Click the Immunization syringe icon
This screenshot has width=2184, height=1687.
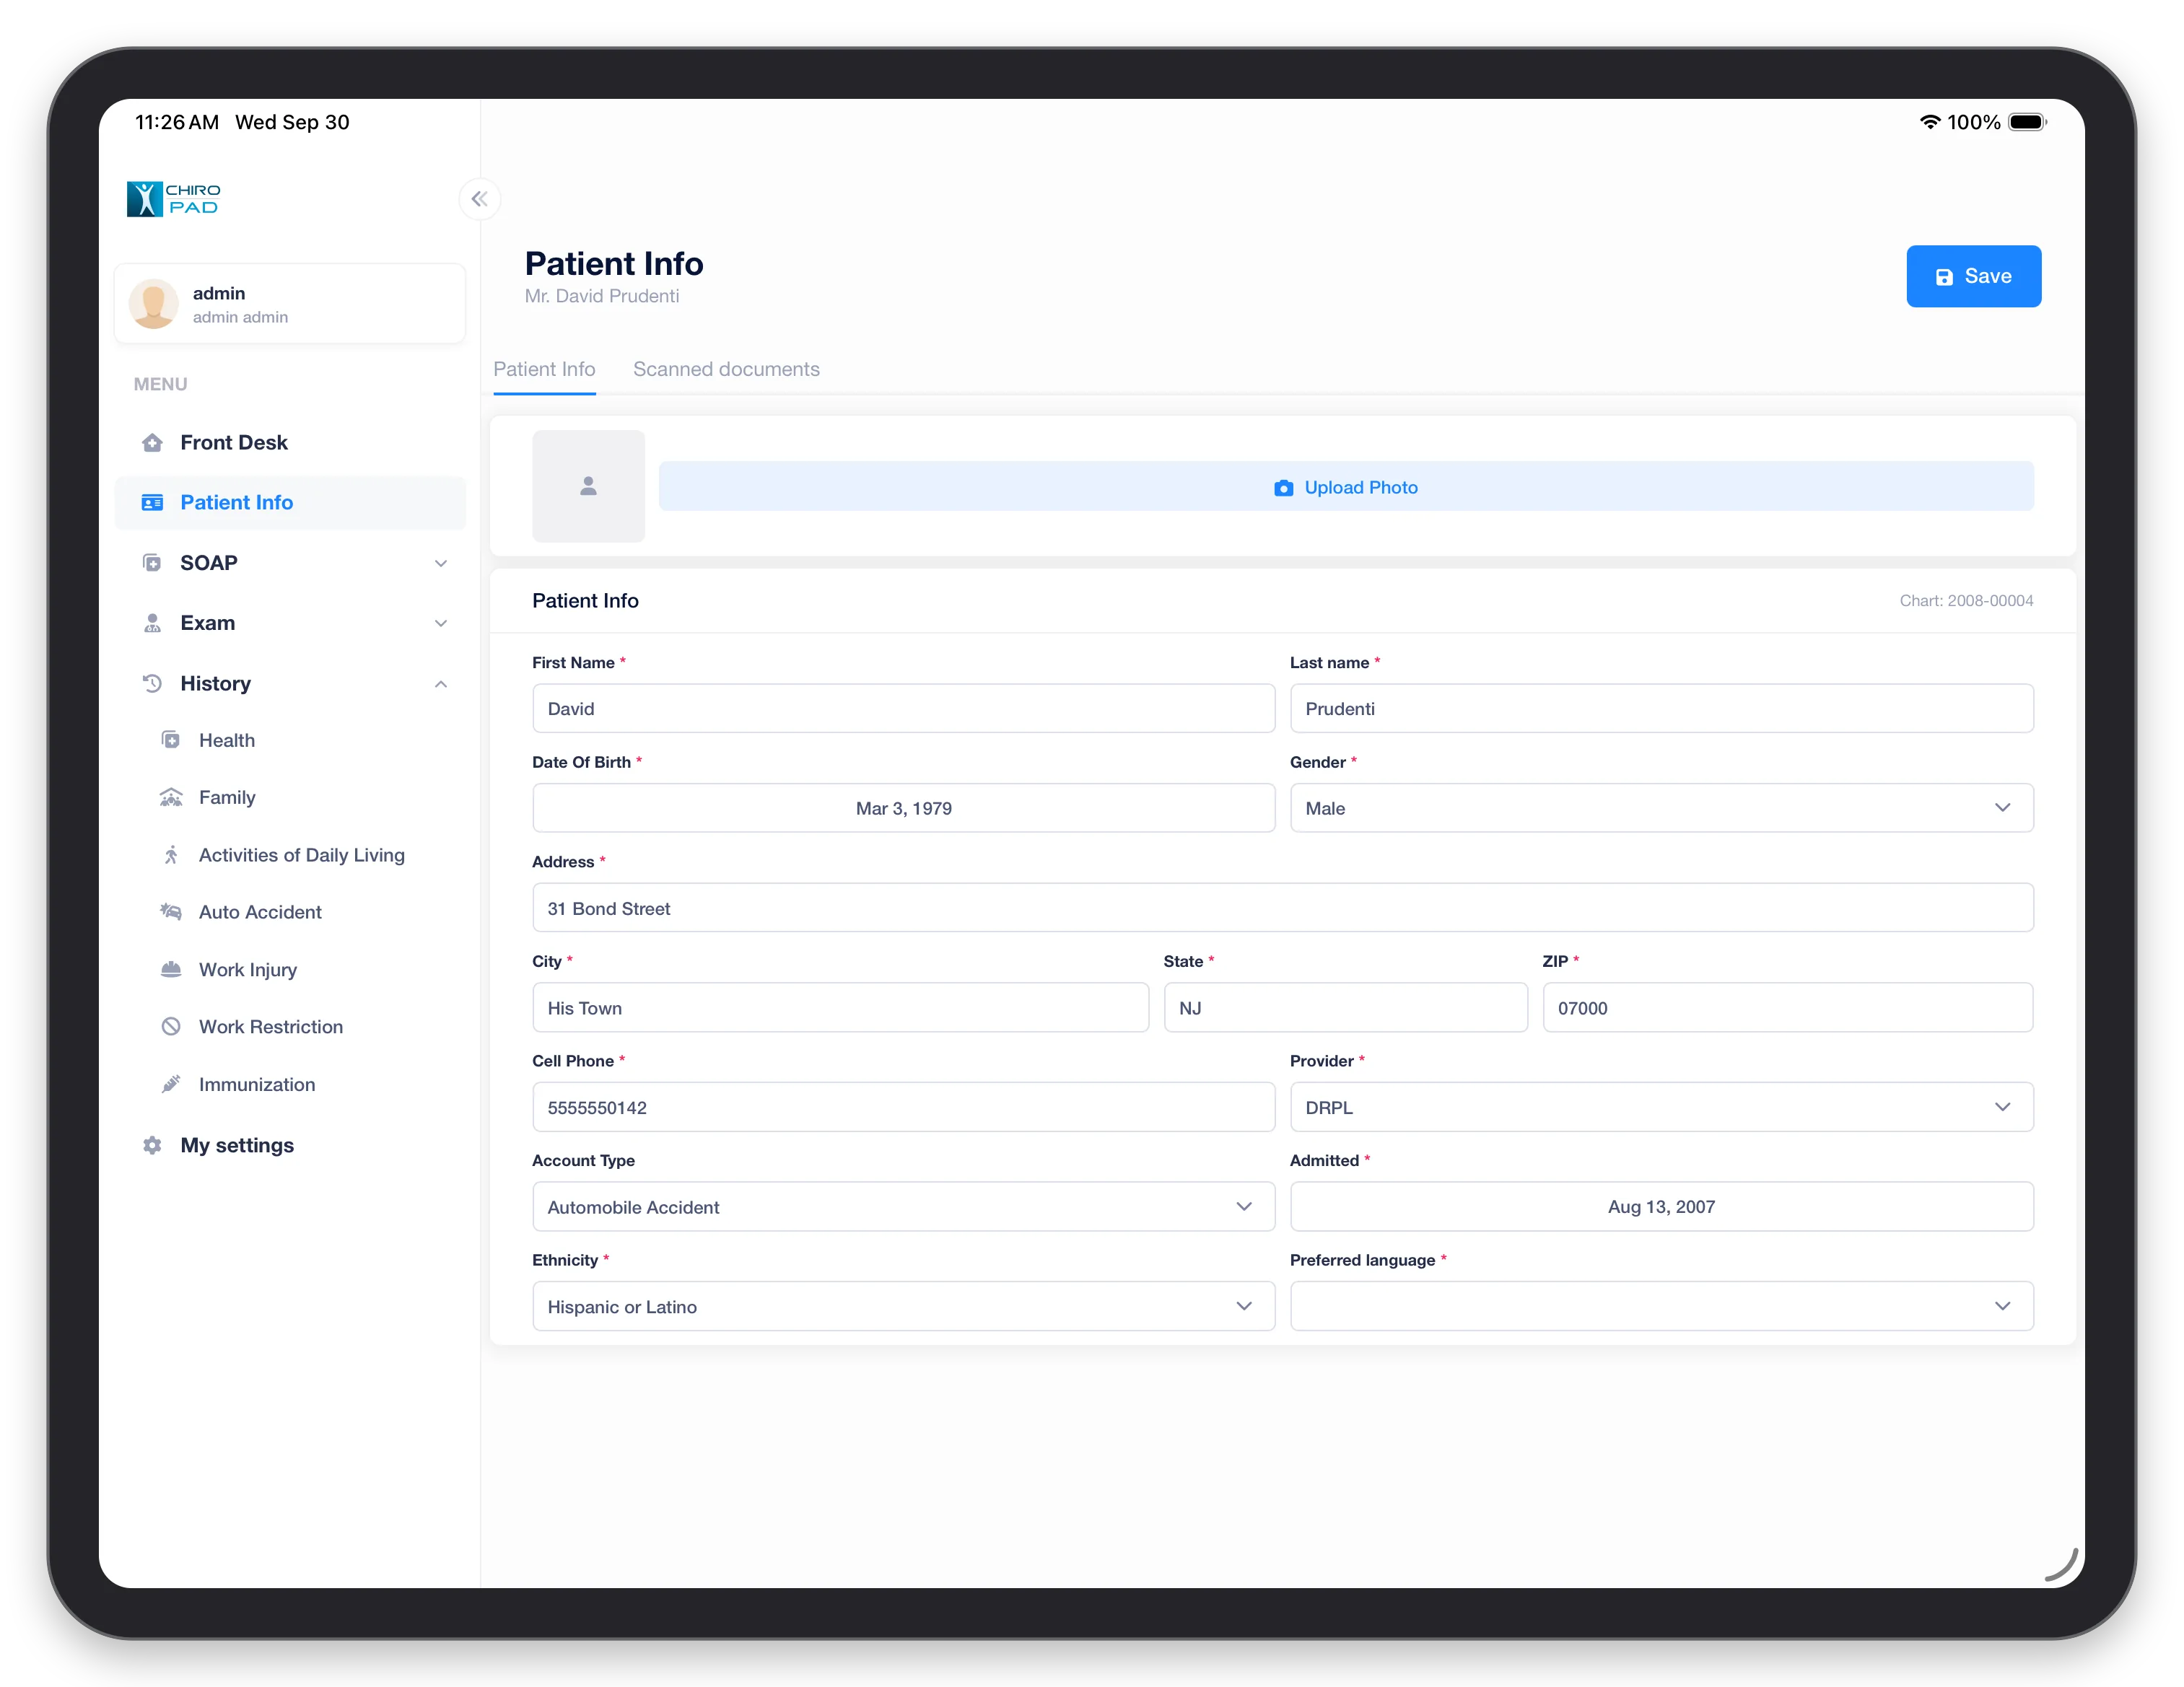coord(171,1084)
